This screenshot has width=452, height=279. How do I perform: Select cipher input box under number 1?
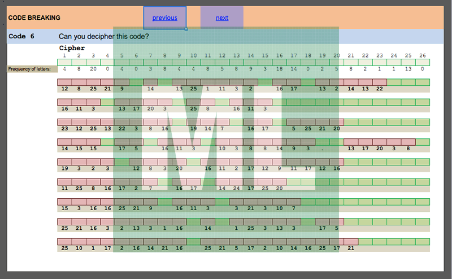[x=64, y=62]
